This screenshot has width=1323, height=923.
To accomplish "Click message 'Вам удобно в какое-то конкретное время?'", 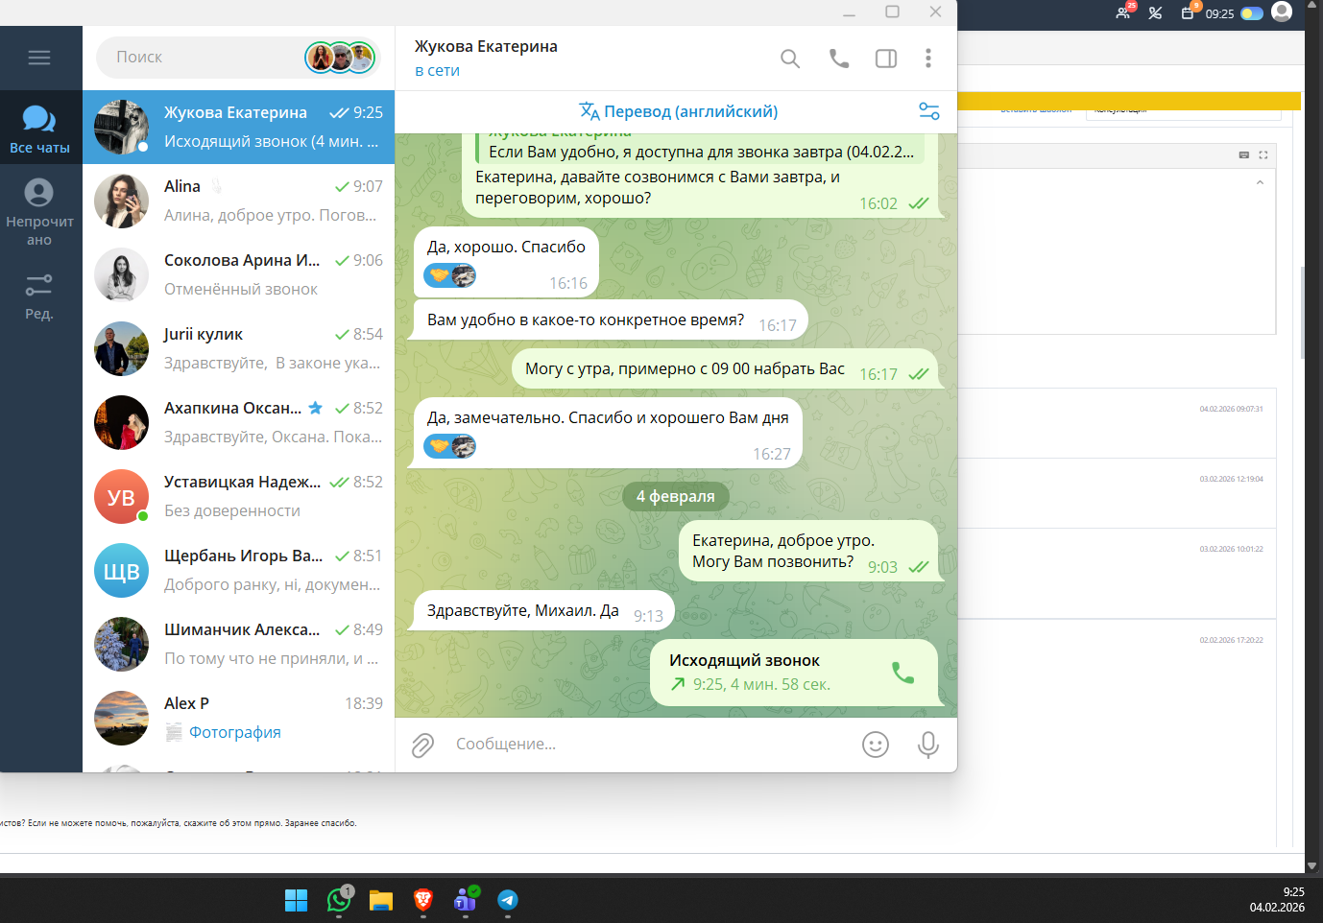I will [x=611, y=320].
